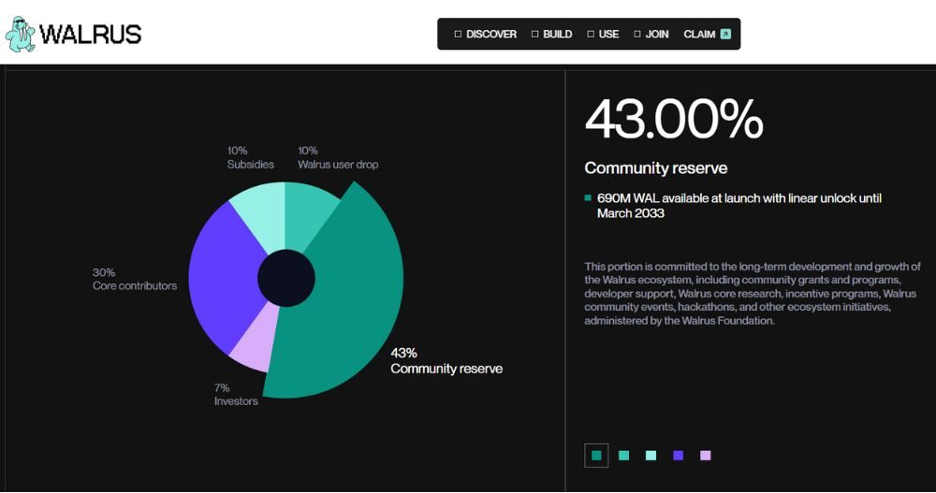Click the green bullet square before 690M WAL
Viewport: 936px width, 493px height.
[588, 198]
